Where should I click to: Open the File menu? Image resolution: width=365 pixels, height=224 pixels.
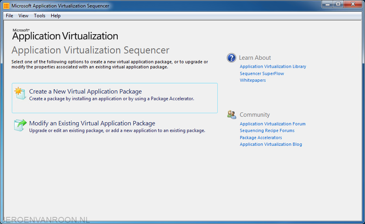coord(9,16)
